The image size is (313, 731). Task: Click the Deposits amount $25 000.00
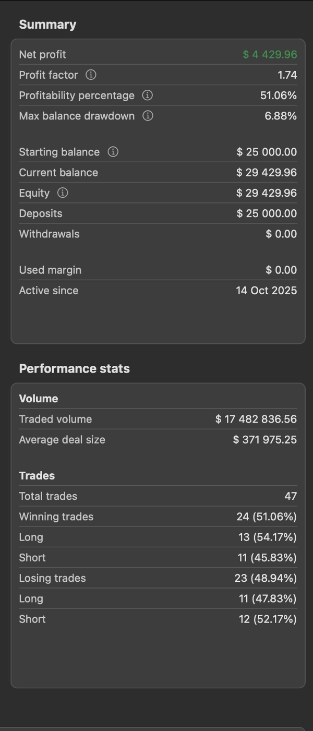pos(266,213)
